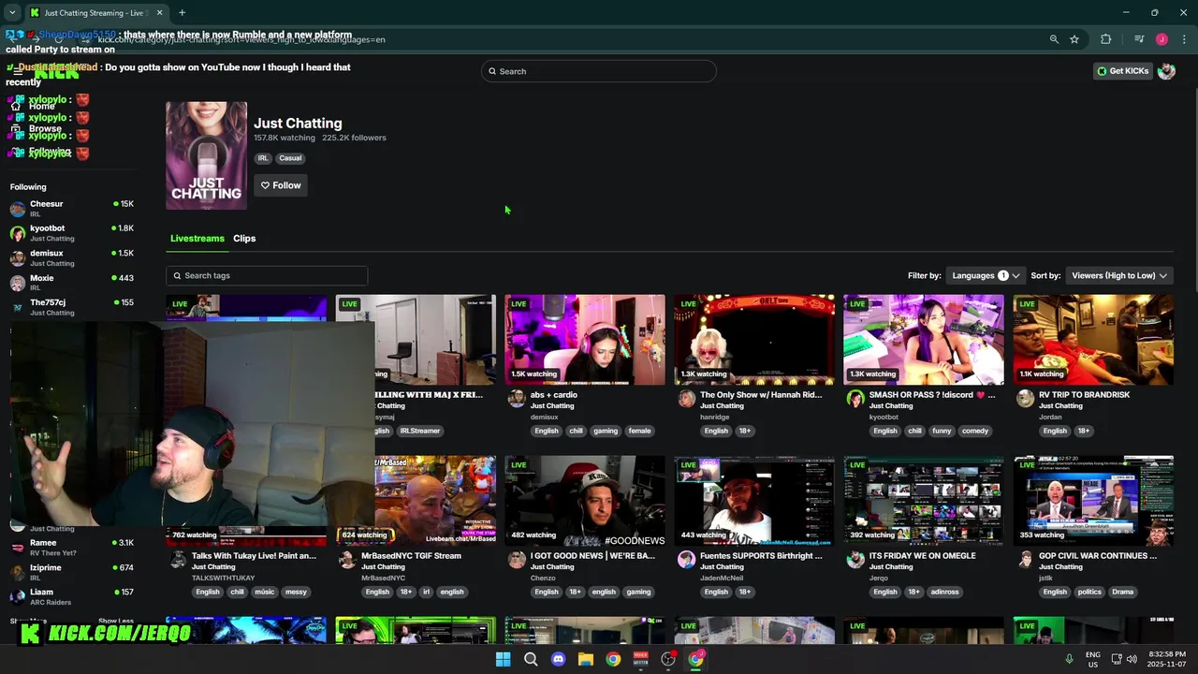The image size is (1198, 674).
Task: Open the Chrome media control icon
Action: (1139, 39)
